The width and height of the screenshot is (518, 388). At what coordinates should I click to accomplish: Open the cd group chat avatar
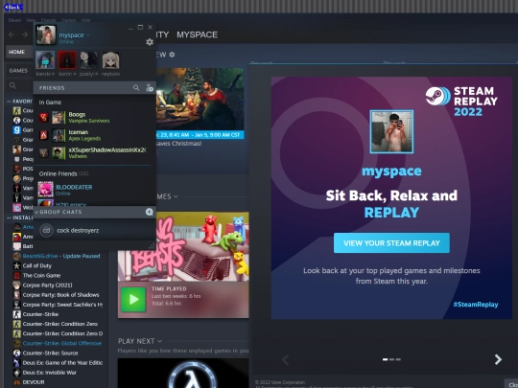[46, 230]
